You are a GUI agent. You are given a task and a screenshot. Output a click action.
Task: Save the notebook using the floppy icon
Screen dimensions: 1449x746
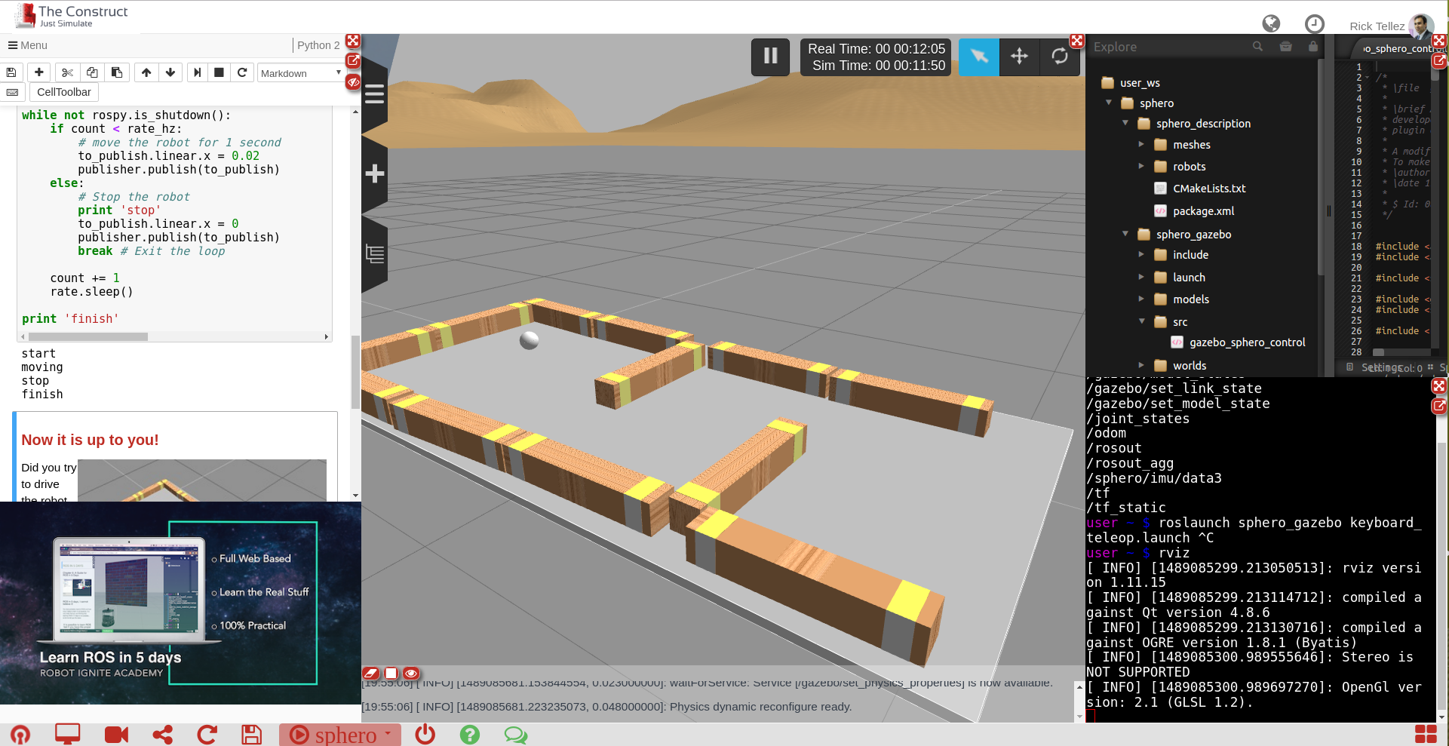tap(11, 72)
